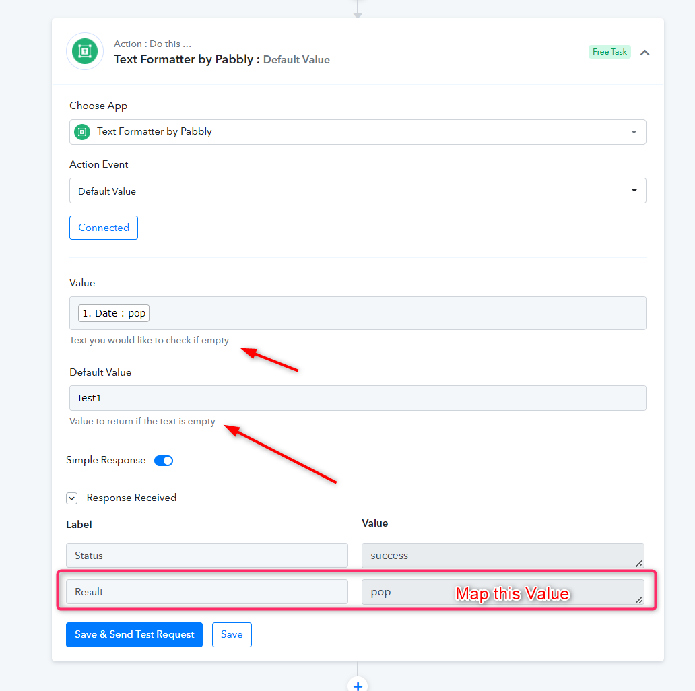The width and height of the screenshot is (695, 691).
Task: Click the Default Value field containing Test1
Action: (x=358, y=398)
